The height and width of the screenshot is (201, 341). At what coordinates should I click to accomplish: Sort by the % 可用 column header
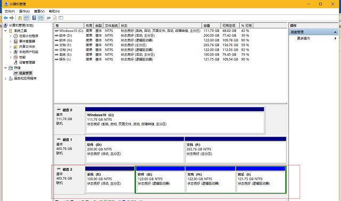click(x=246, y=26)
